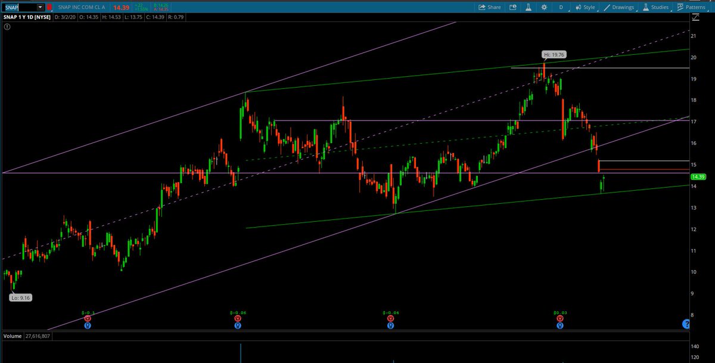Screen dimensions: 715x363
Task: Click the SNAP symbol input field
Action: 19,7
